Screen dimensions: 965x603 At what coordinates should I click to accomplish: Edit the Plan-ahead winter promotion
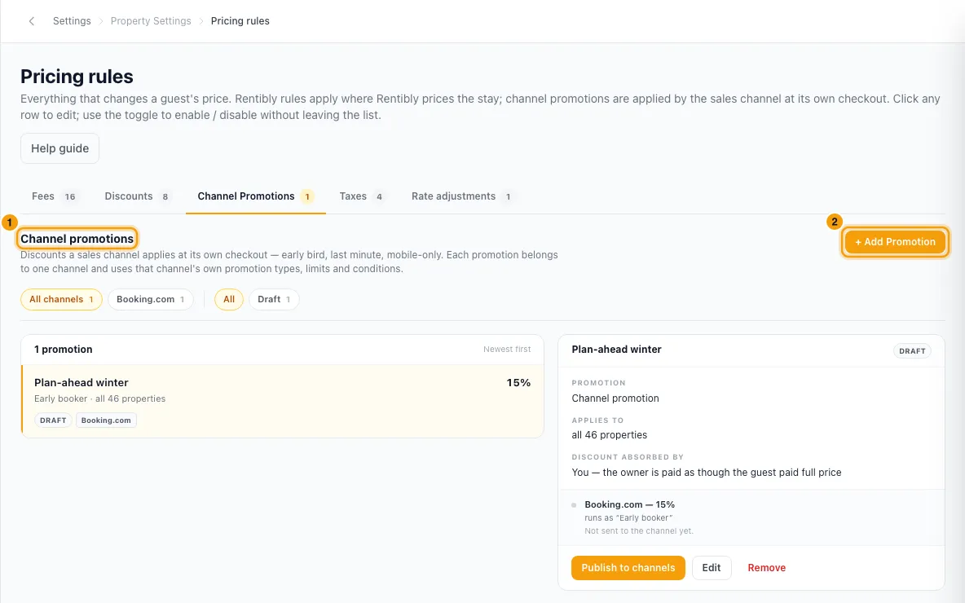pos(712,568)
